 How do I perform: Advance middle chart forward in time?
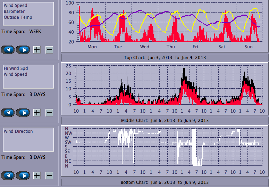pyautogui.click(x=23, y=113)
